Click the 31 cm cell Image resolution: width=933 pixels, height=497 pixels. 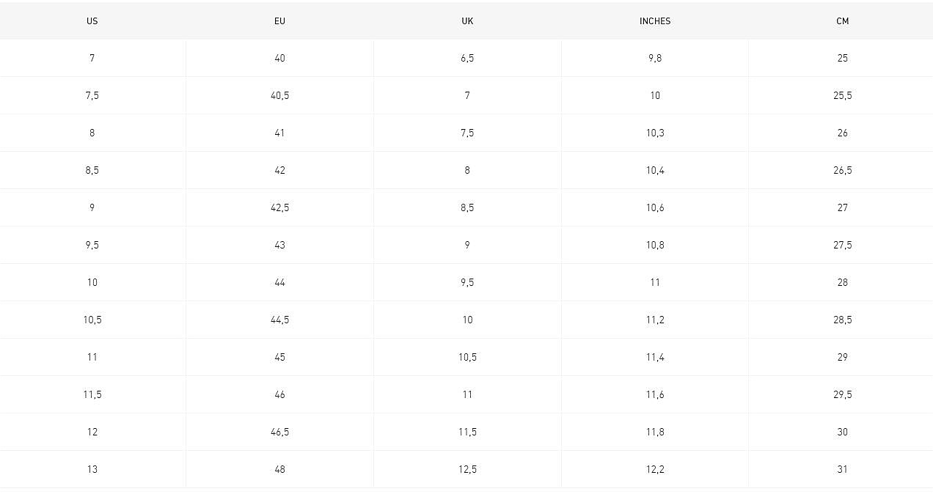(842, 469)
